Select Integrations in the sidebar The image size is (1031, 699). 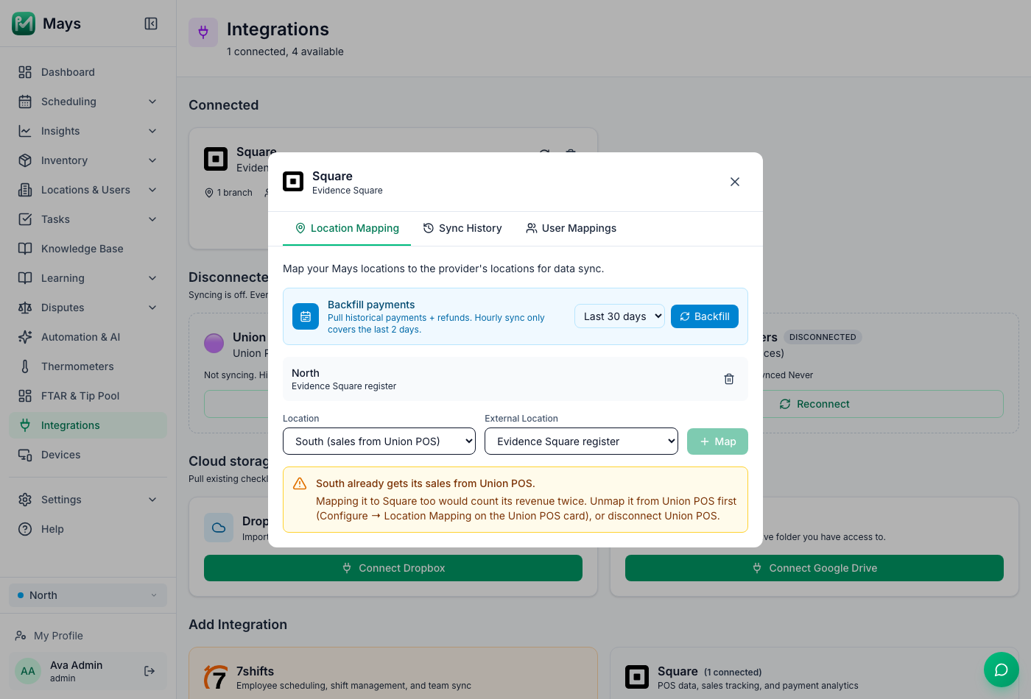coord(88,425)
